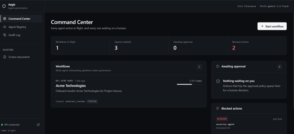Click the Onboard vendor Acme Technologies description
This screenshot has height=134, width=294.
pos(89,91)
